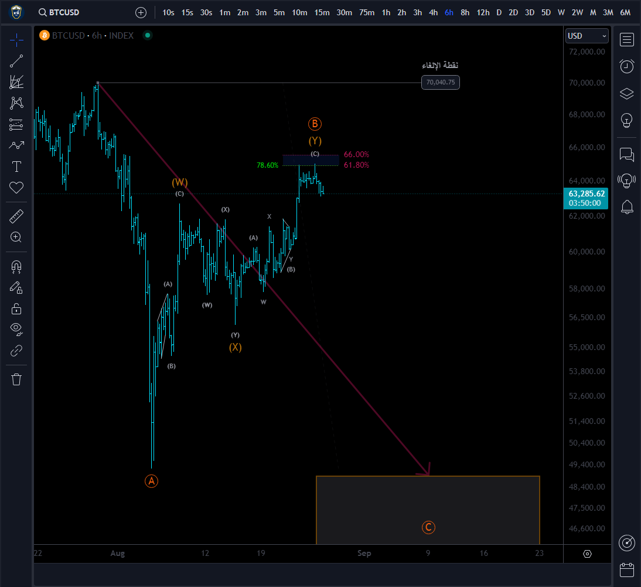Select the ruler measure tool
This screenshot has width=641, height=587.
(x=16, y=216)
